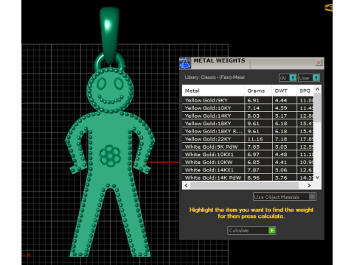Click the SPG column header

pyautogui.click(x=305, y=91)
